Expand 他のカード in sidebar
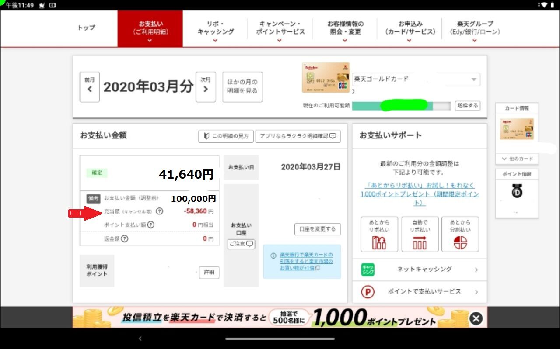560x349 pixels. point(517,159)
